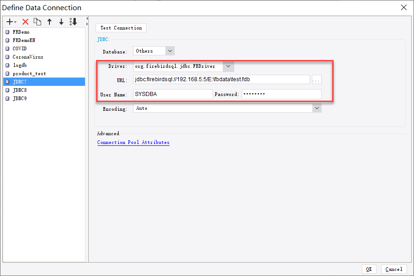Open the Encoding dropdown set to Auto
This screenshot has width=414, height=276.
317,108
